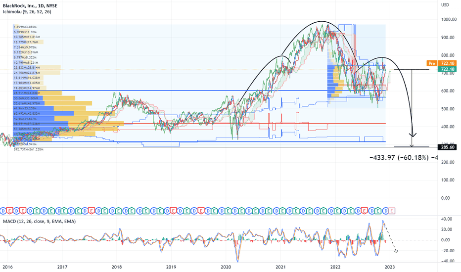Click the 2022 label on the time axis
Screen dimensions: 461x272
click(335, 267)
